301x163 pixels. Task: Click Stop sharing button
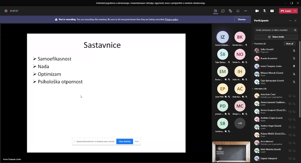(x=125, y=141)
